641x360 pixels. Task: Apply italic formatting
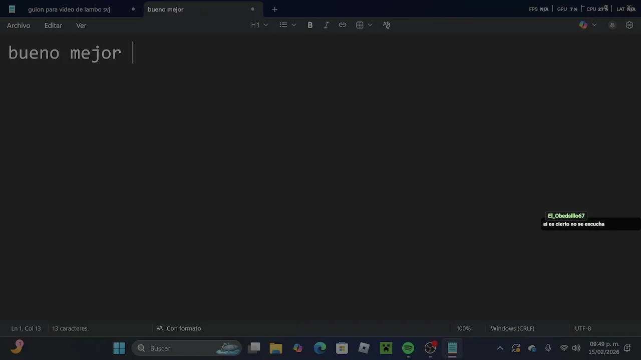point(326,25)
